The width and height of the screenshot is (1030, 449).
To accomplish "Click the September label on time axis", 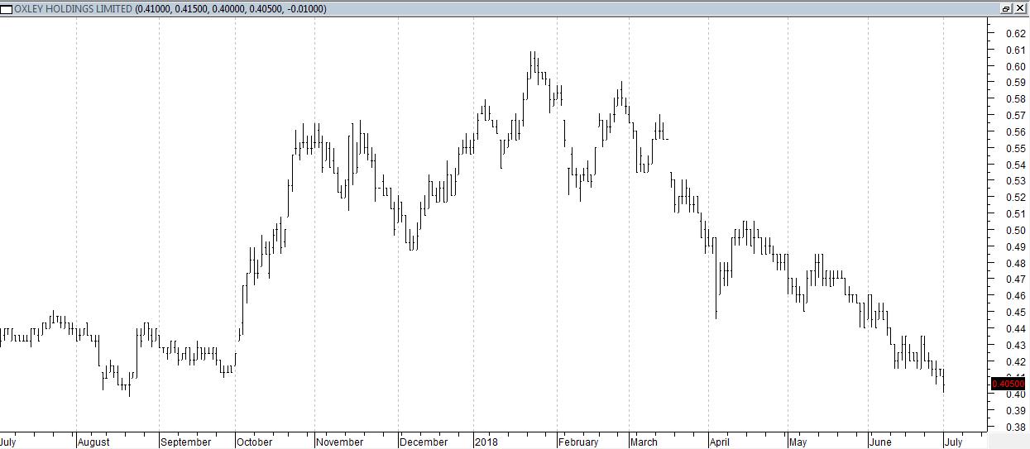I will click(186, 442).
